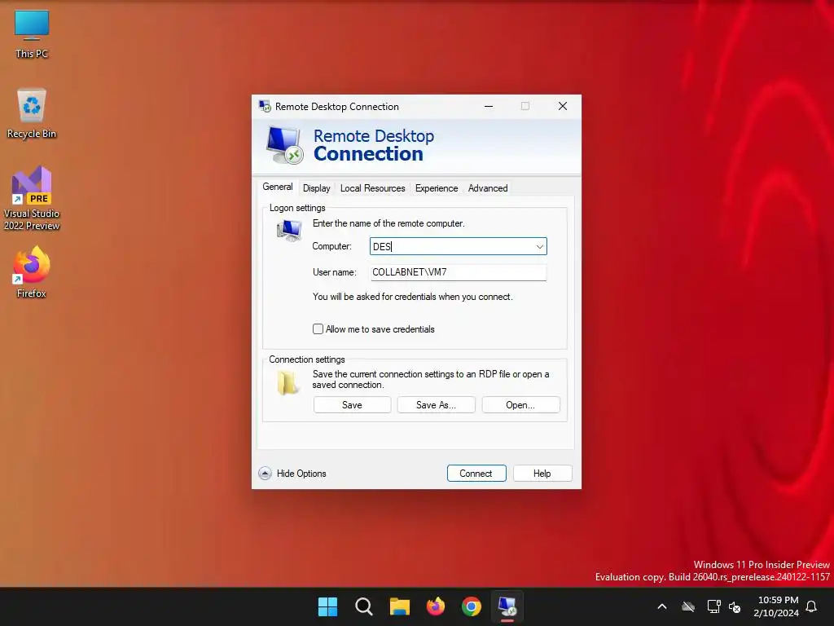The image size is (834, 626).
Task: Click the Help button
Action: pyautogui.click(x=542, y=474)
